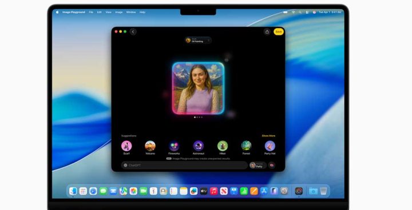This screenshot has width=412, height=210.
Task: Add the Party Hat suggestion
Action: pos(270,146)
